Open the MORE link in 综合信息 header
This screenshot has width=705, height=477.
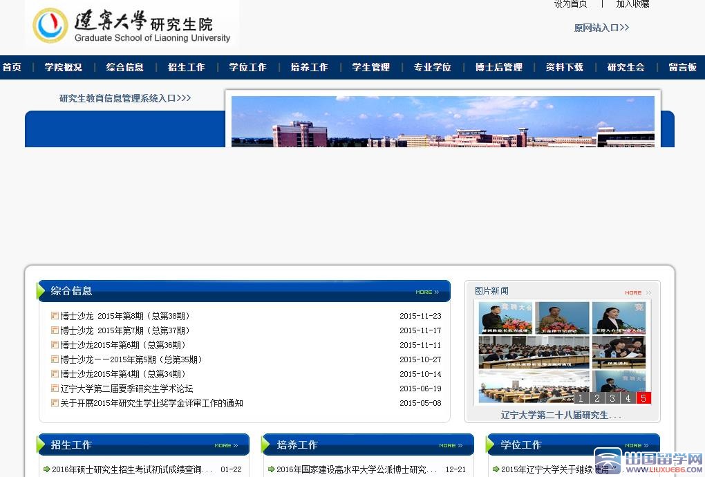point(427,292)
